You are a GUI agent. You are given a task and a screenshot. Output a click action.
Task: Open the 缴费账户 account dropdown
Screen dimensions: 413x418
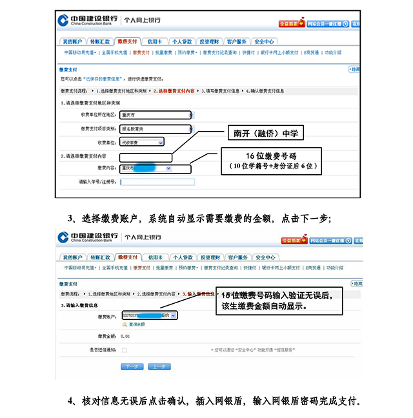pos(149,315)
